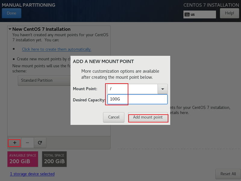
Task: Click the keyboard layout icon
Action: pyautogui.click(x=187, y=14)
